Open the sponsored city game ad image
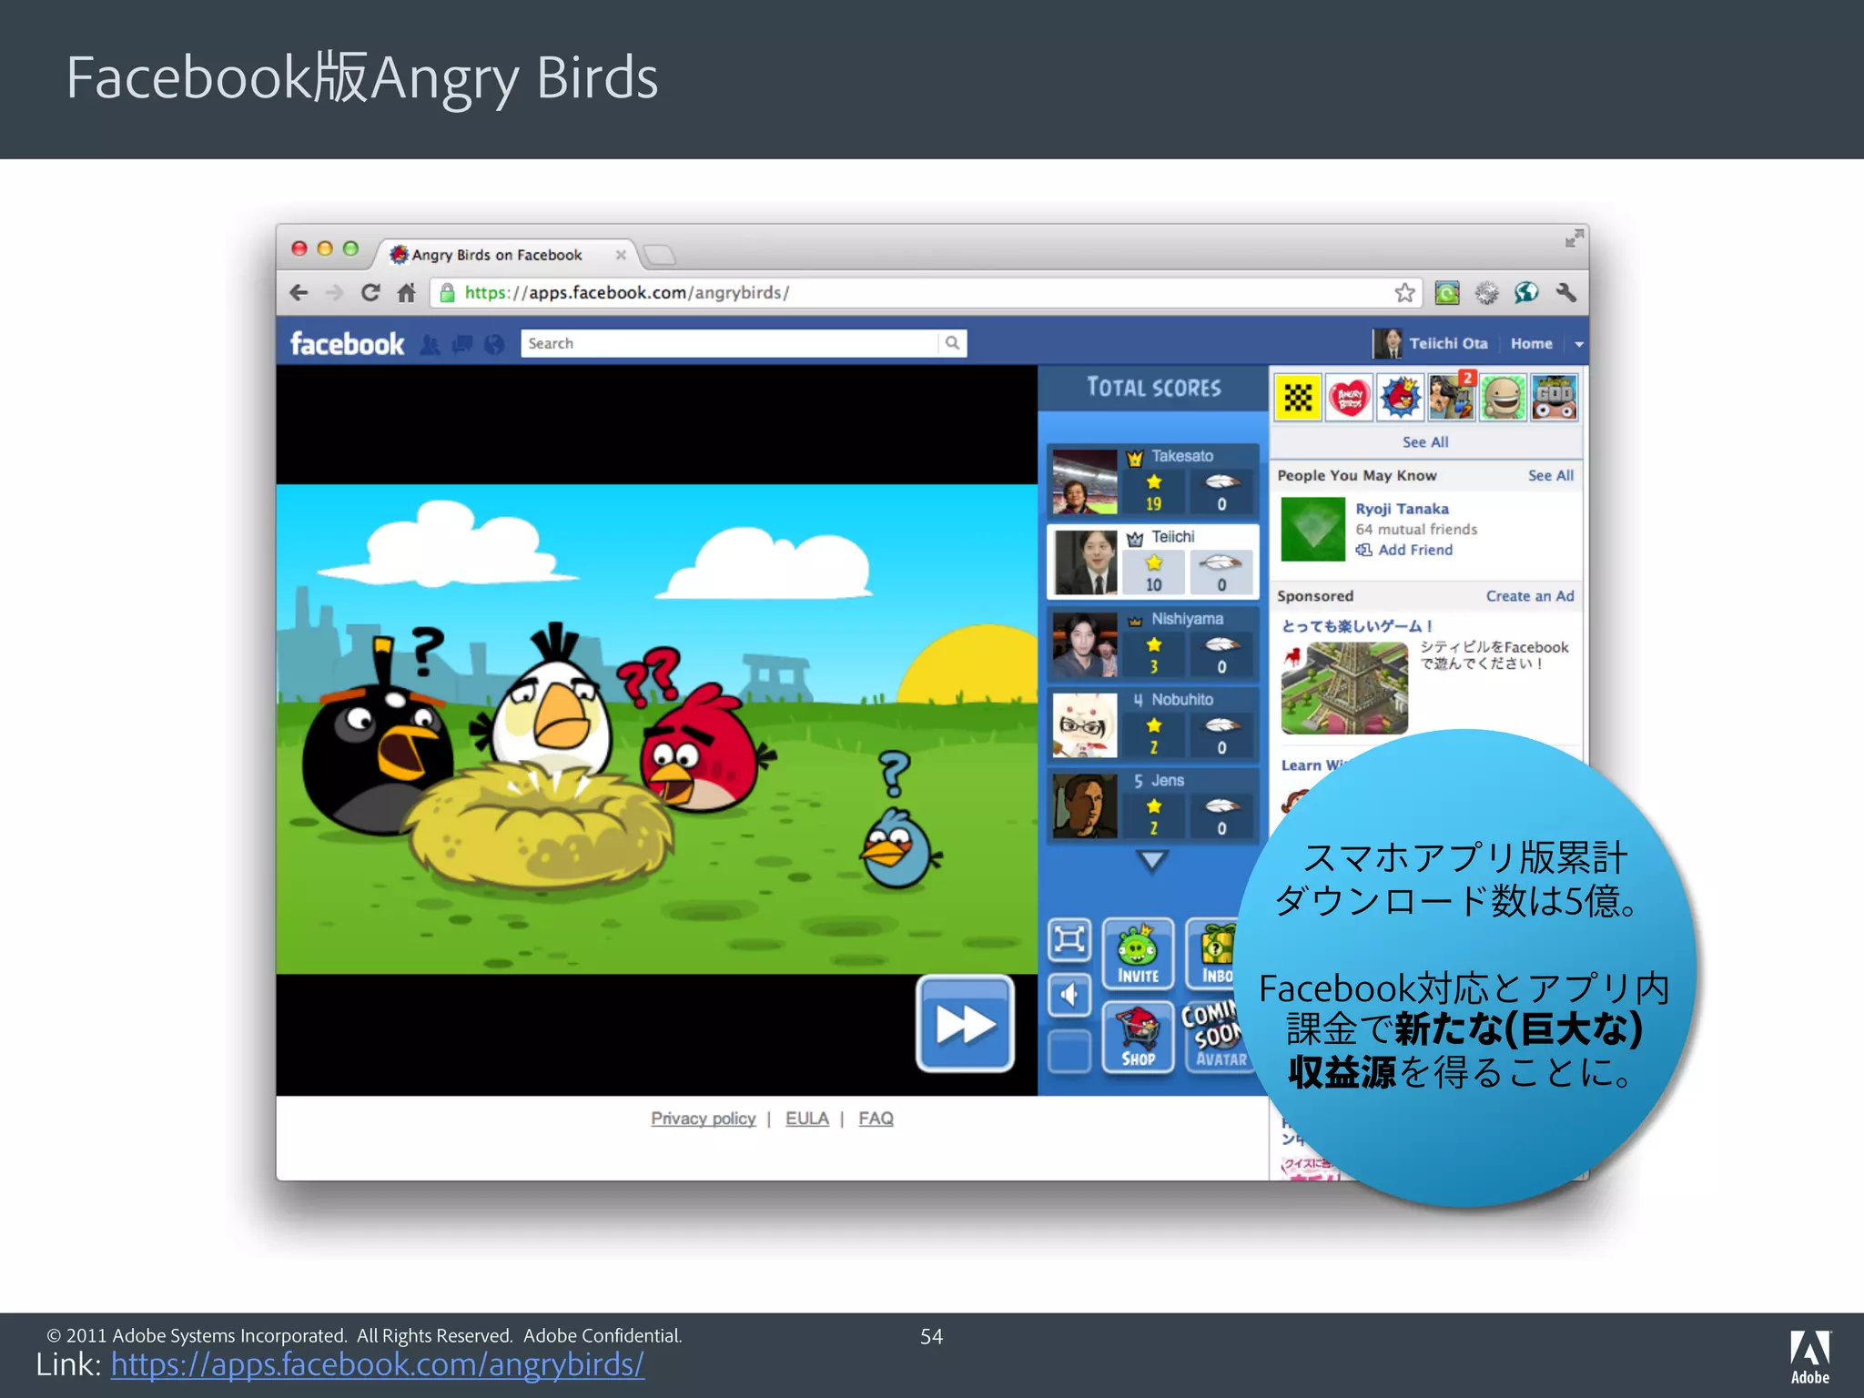 pos(1344,688)
